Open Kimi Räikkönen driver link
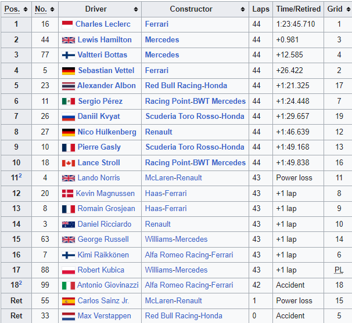The image size is (352, 323). tap(103, 255)
